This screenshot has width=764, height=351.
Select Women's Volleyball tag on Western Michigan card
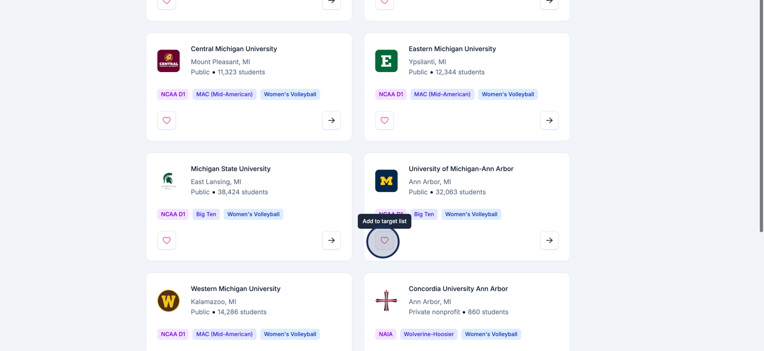point(290,334)
